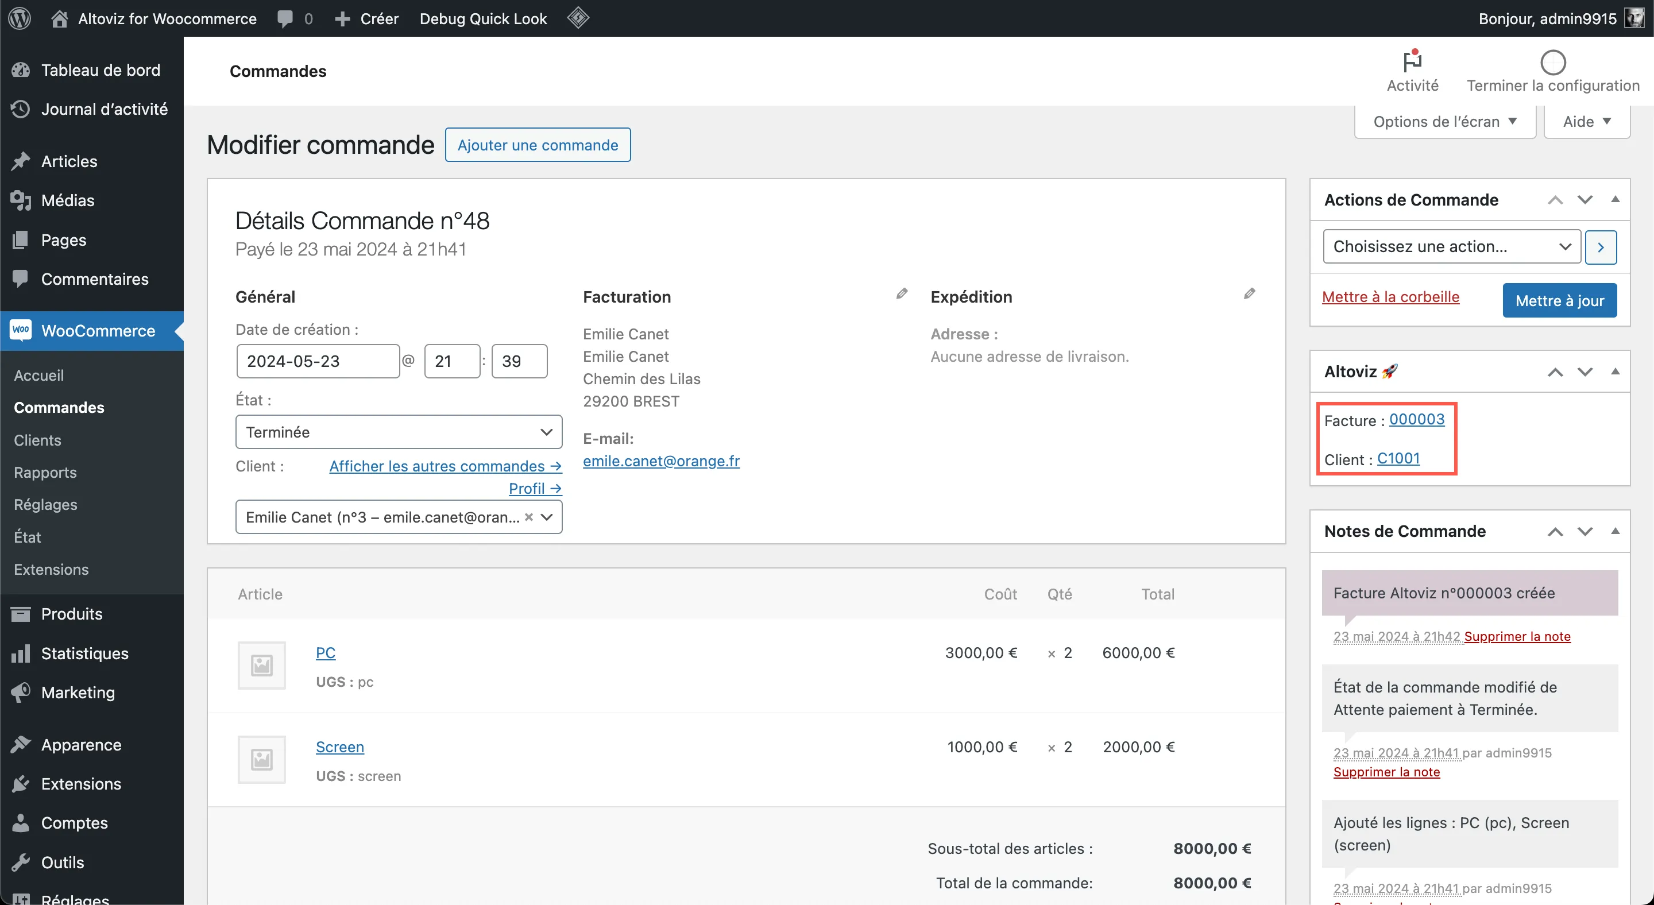Open the Choisissez une action dropdown
Viewport: 1654px width, 905px height.
pos(1452,246)
